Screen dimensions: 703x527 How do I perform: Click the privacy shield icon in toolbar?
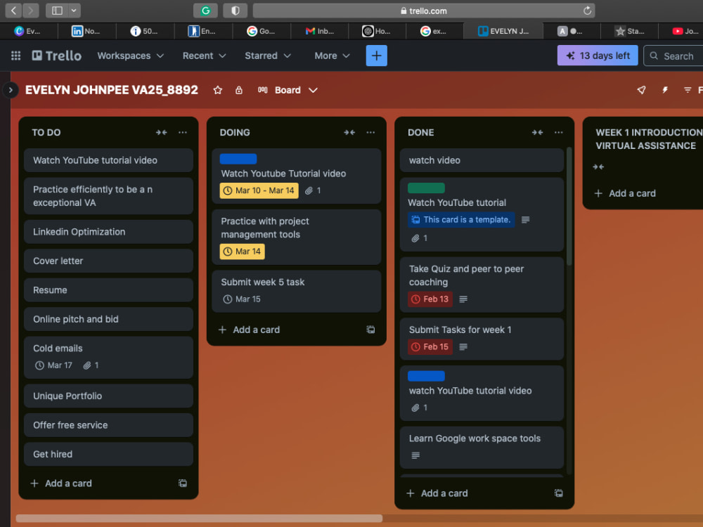click(x=236, y=11)
